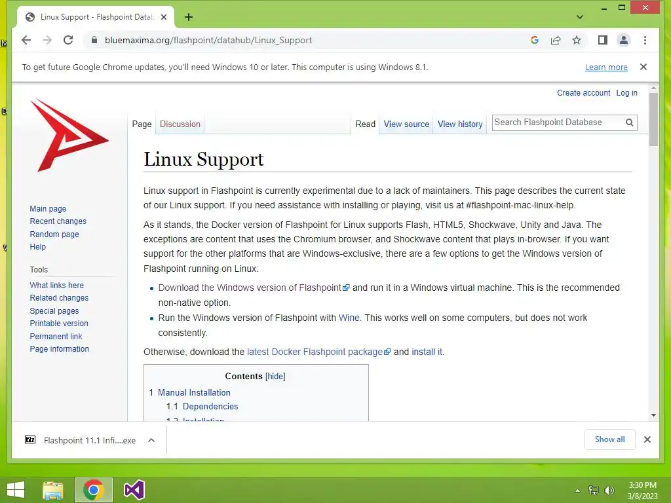Viewport: 671px width, 503px height.
Task: Open the View source tab
Action: pyautogui.click(x=406, y=124)
